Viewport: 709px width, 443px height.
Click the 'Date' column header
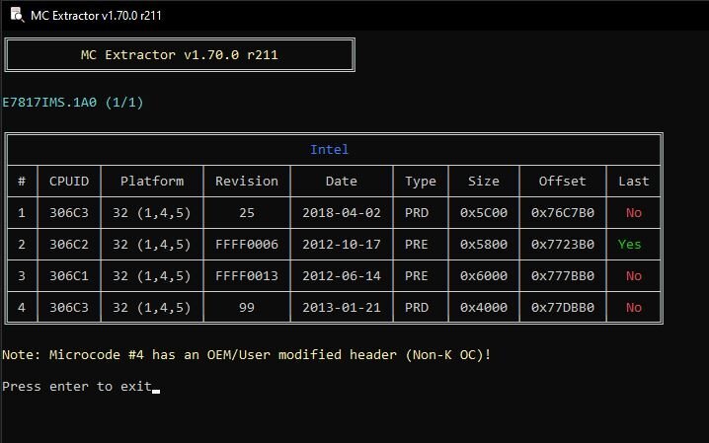[342, 182]
